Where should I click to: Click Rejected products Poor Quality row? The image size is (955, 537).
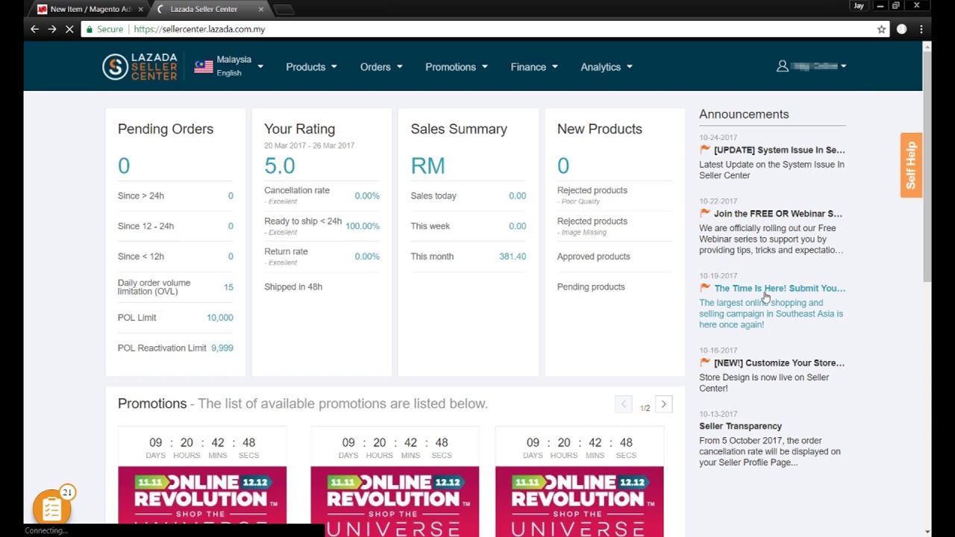pyautogui.click(x=615, y=195)
